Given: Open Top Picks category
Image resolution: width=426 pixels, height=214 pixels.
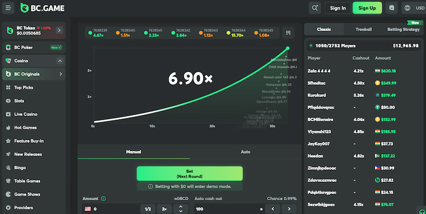Looking at the screenshot, I should tap(34, 87).
